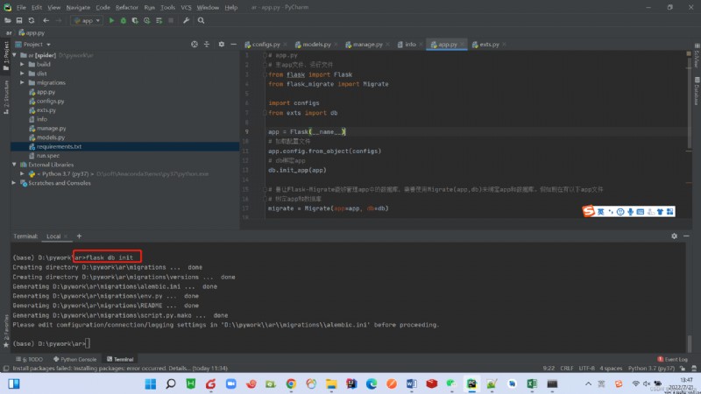Open Word from the Windows taskbar
This screenshot has width=701, height=394.
411,383
